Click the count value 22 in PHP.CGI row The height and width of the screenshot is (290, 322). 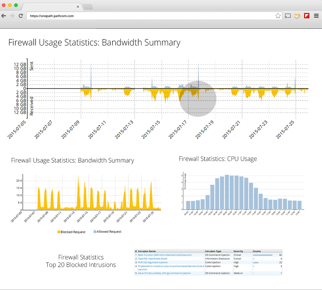tap(281, 262)
